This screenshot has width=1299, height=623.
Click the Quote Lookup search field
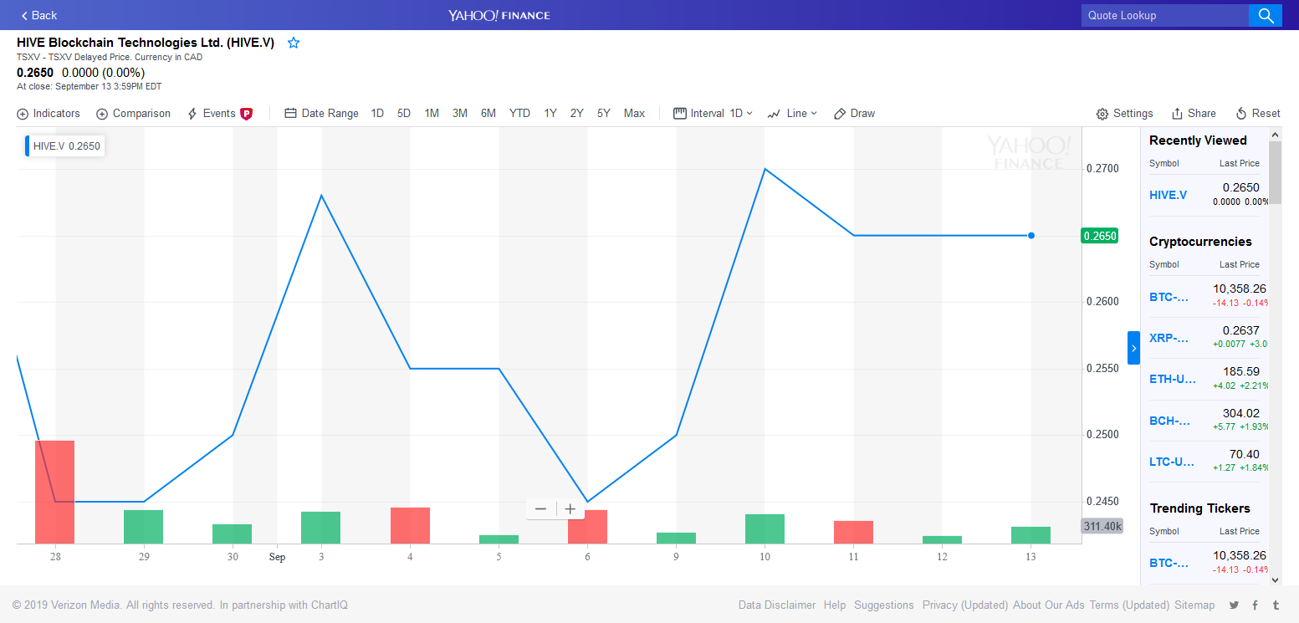click(x=1164, y=15)
